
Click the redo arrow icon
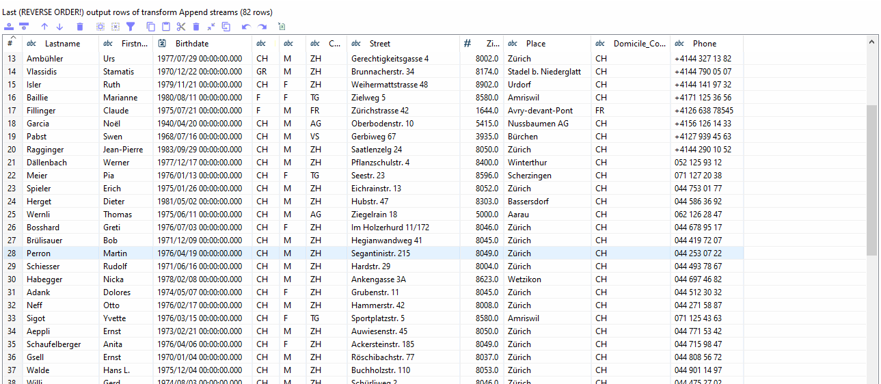pyautogui.click(x=262, y=27)
